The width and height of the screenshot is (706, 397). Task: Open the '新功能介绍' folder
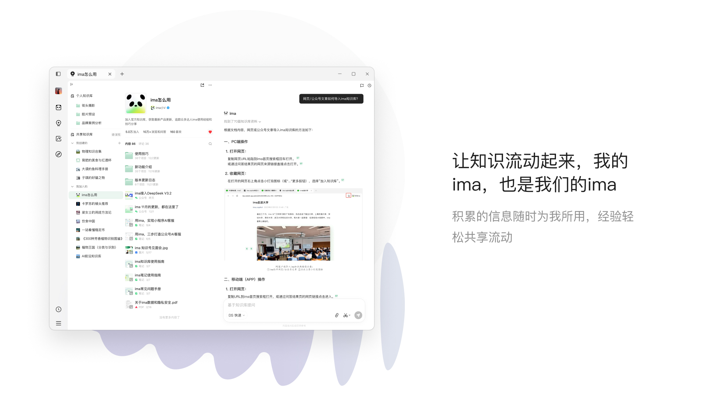[x=169, y=169]
